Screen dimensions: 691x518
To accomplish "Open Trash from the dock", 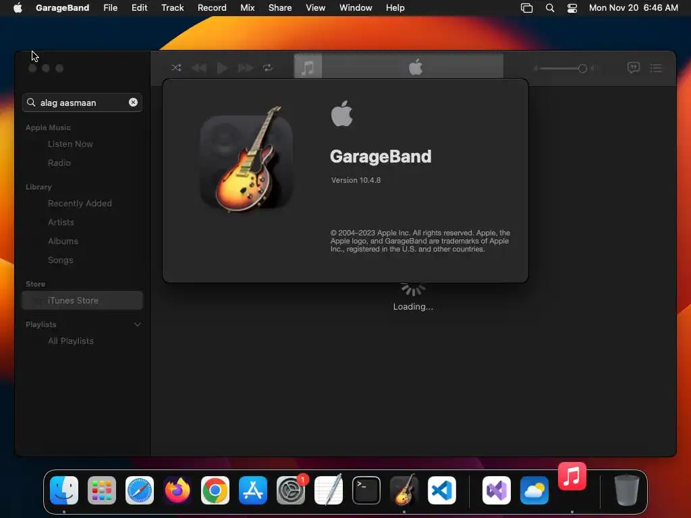I will pyautogui.click(x=626, y=490).
